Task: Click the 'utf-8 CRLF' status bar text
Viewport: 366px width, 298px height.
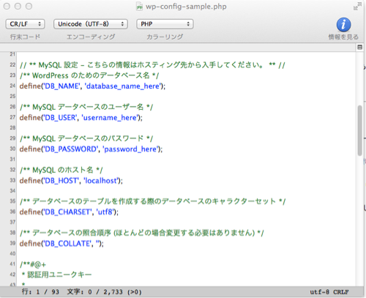Action: pyautogui.click(x=329, y=292)
